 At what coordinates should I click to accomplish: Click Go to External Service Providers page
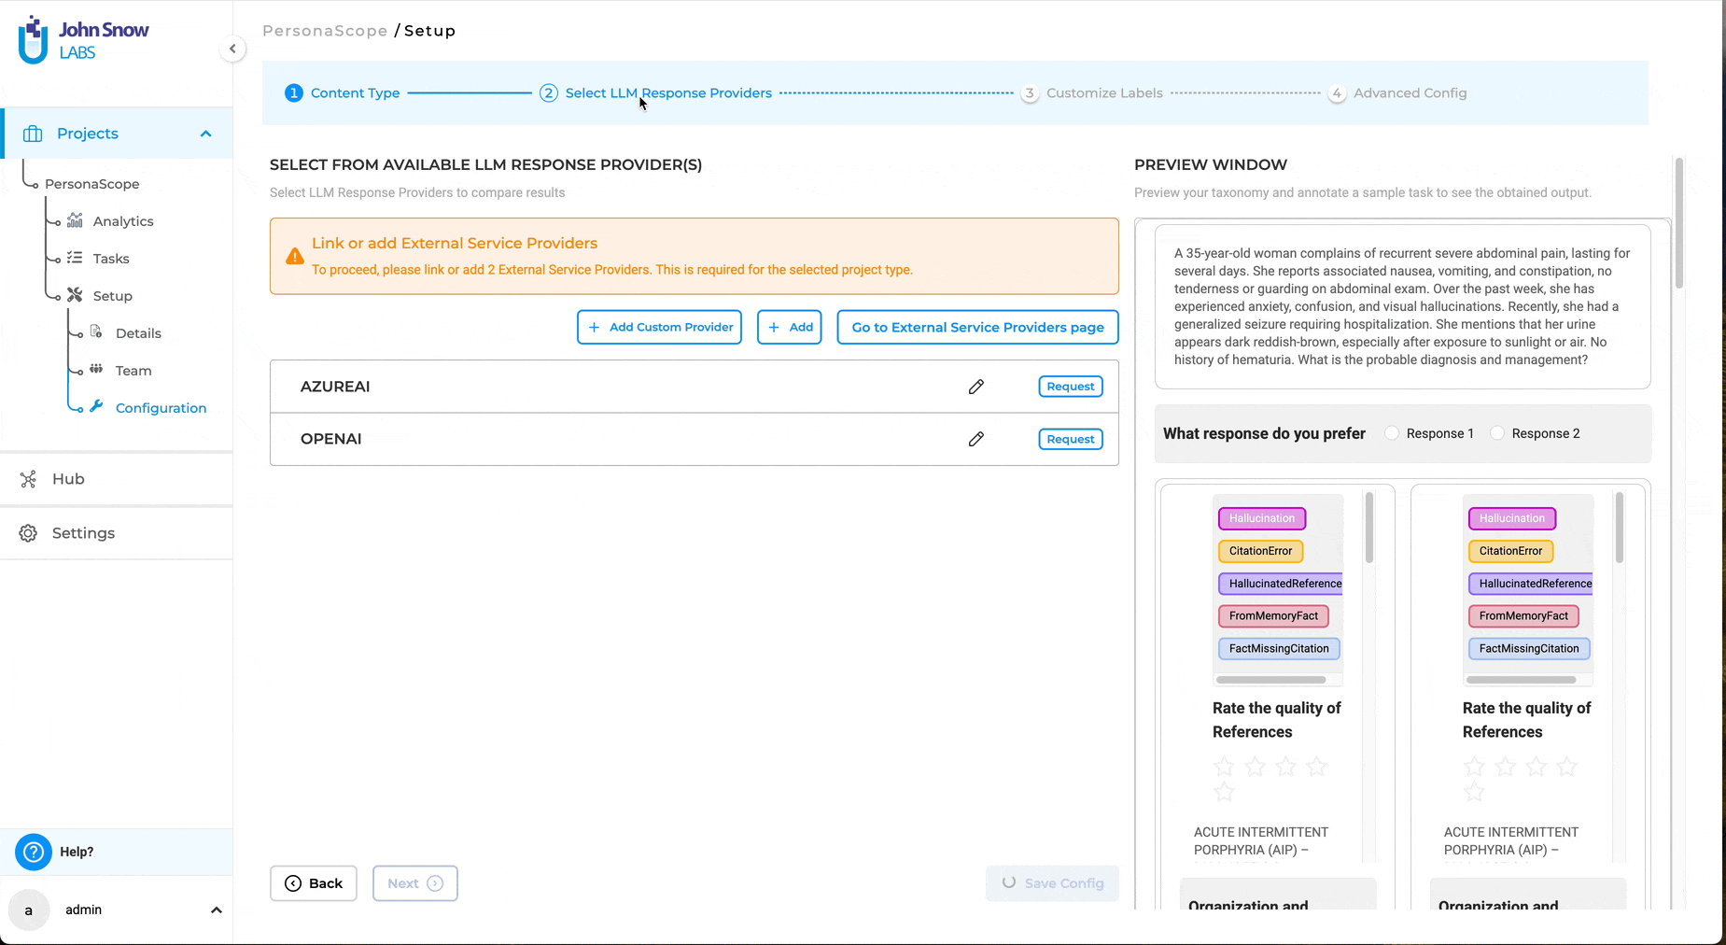[977, 328]
